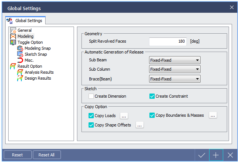Open the Modeling Snap tree entry
The height and width of the screenshot is (162, 238).
[x=37, y=48]
